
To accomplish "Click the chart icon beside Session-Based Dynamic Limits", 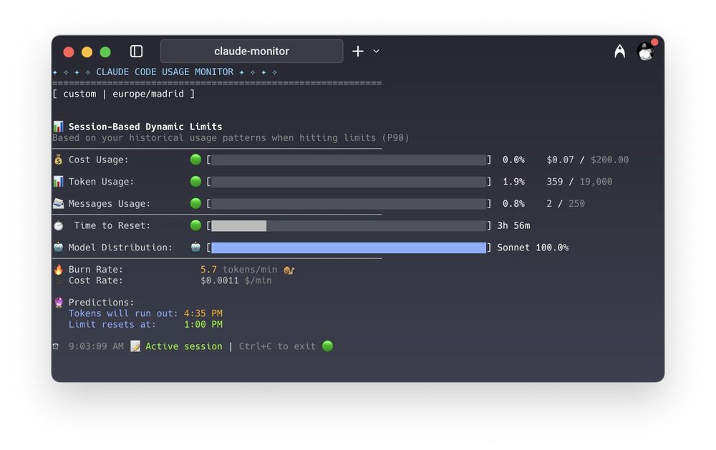I will pyautogui.click(x=59, y=127).
